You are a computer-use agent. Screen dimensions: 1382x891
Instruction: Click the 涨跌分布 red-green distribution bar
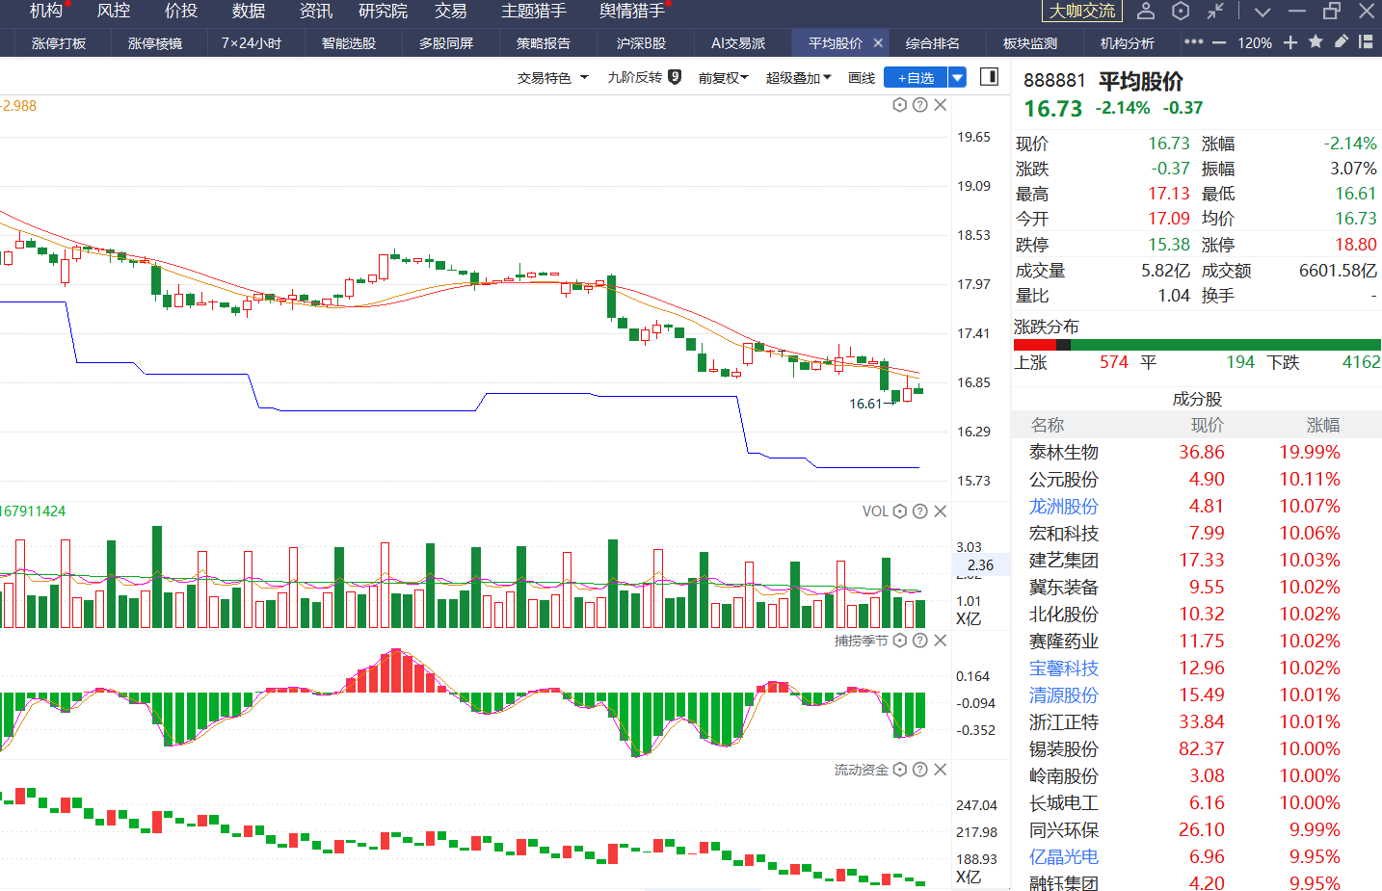(x=1197, y=345)
